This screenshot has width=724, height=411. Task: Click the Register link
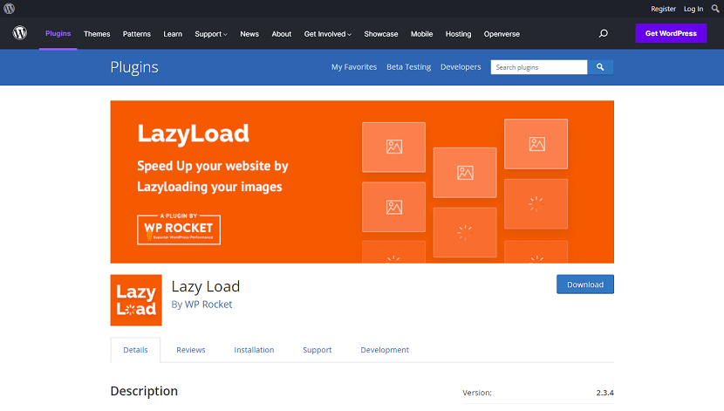pos(663,9)
